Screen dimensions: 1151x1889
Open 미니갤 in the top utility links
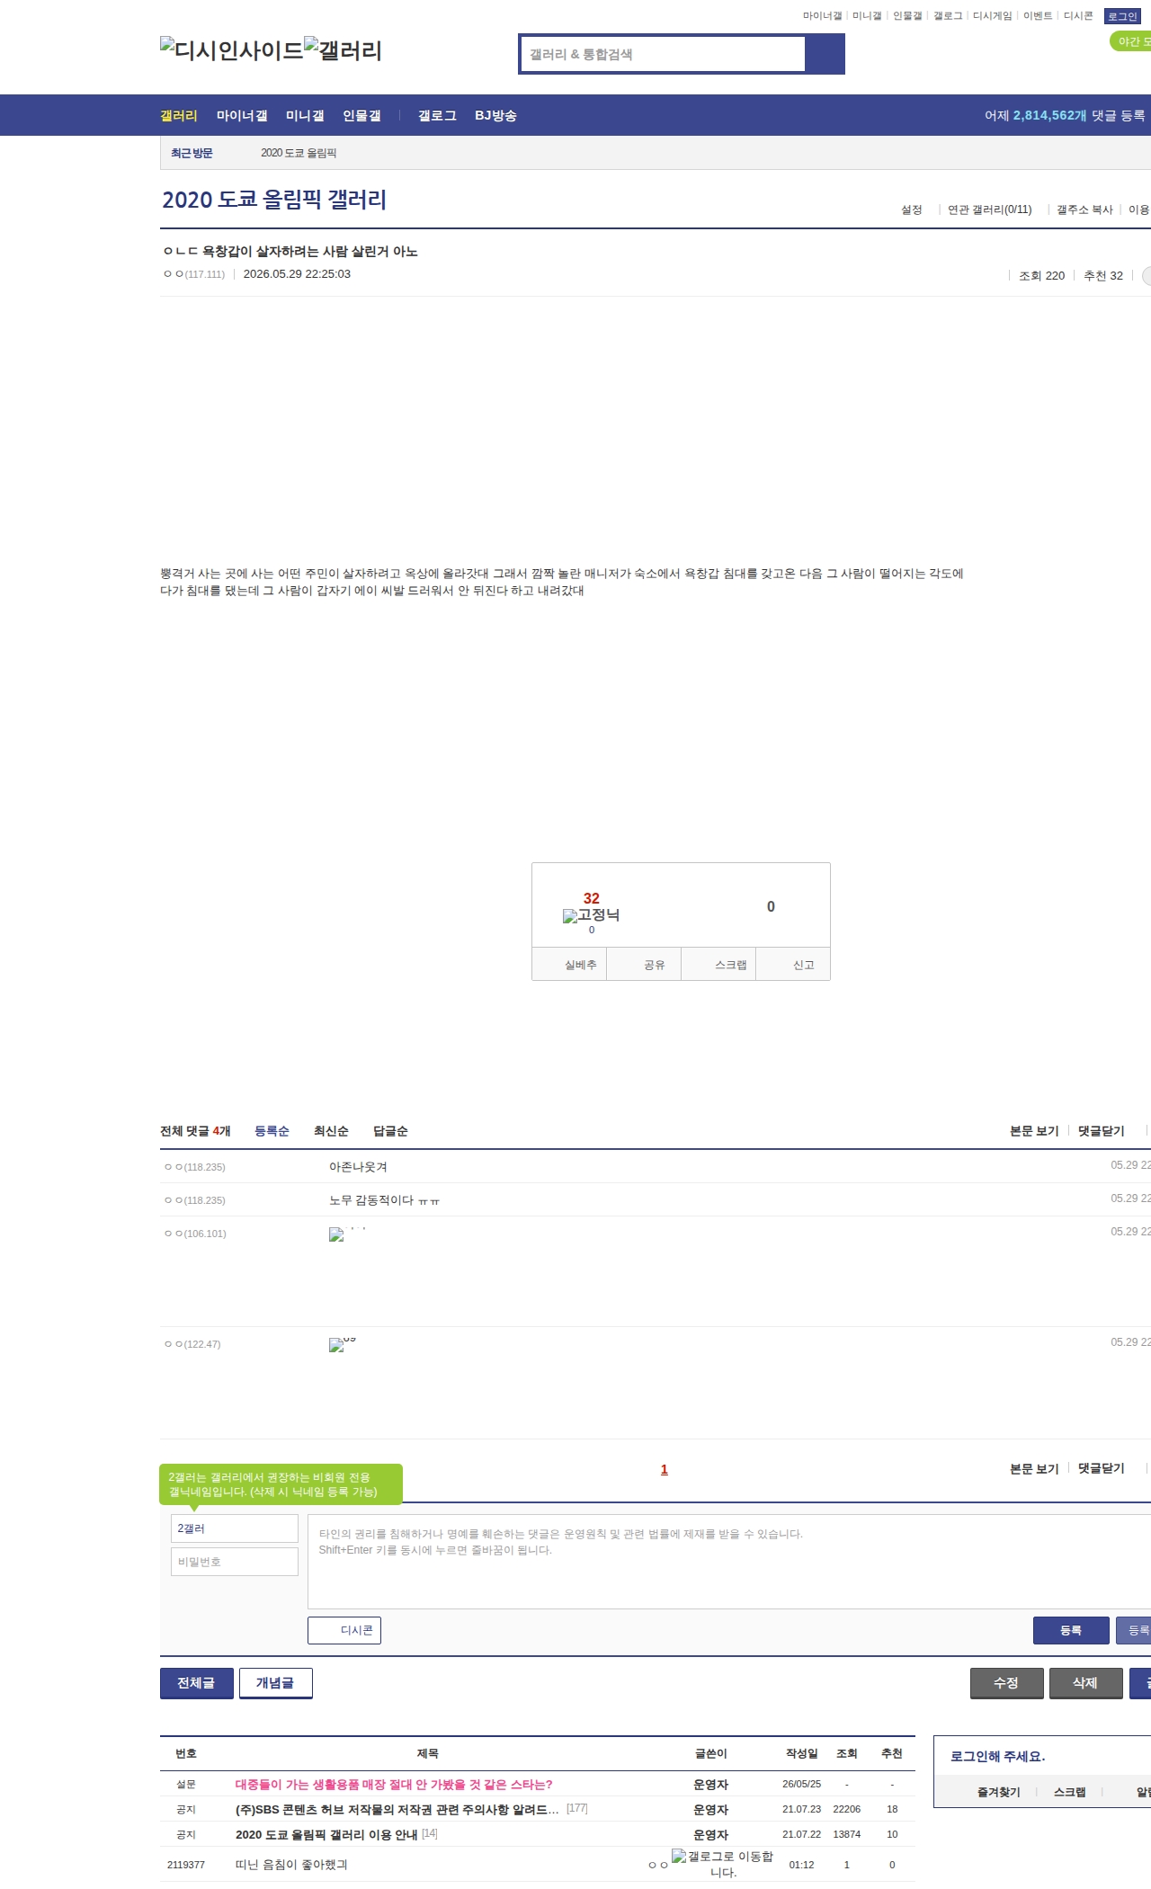867,16
